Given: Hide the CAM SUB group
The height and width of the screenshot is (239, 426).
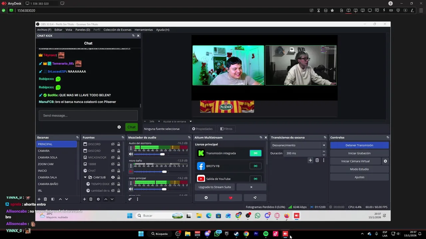Looking at the screenshot, I should click(x=113, y=177).
